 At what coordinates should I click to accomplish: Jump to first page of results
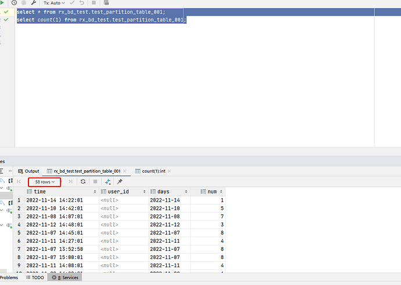[19, 182]
